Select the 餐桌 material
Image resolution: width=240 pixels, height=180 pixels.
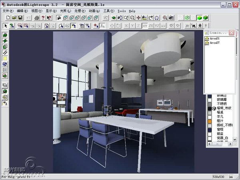(220, 113)
